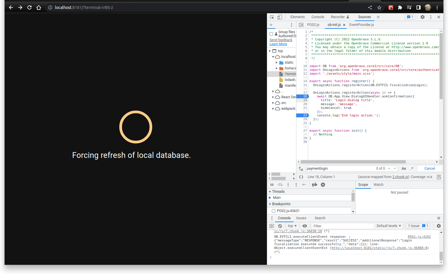Open the Default levels dropdown
Screen dimensions: 448x274
388,226
